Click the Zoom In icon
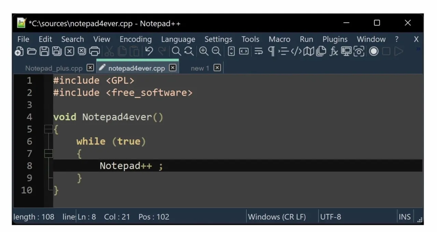 tap(204, 51)
